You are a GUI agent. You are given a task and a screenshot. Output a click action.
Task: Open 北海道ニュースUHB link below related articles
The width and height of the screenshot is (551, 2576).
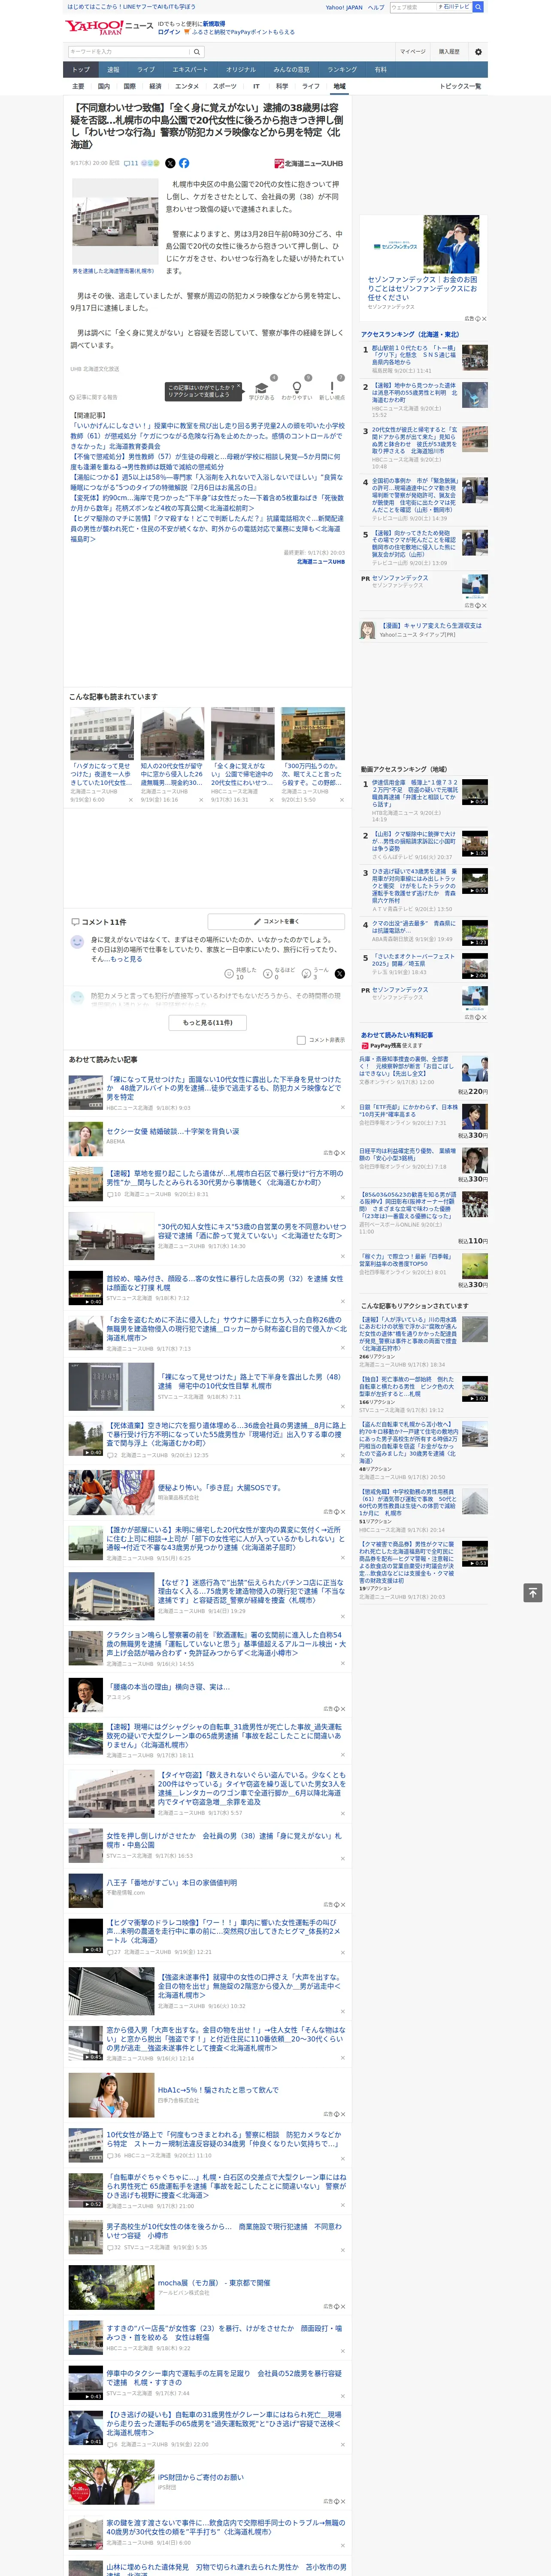tap(320, 562)
